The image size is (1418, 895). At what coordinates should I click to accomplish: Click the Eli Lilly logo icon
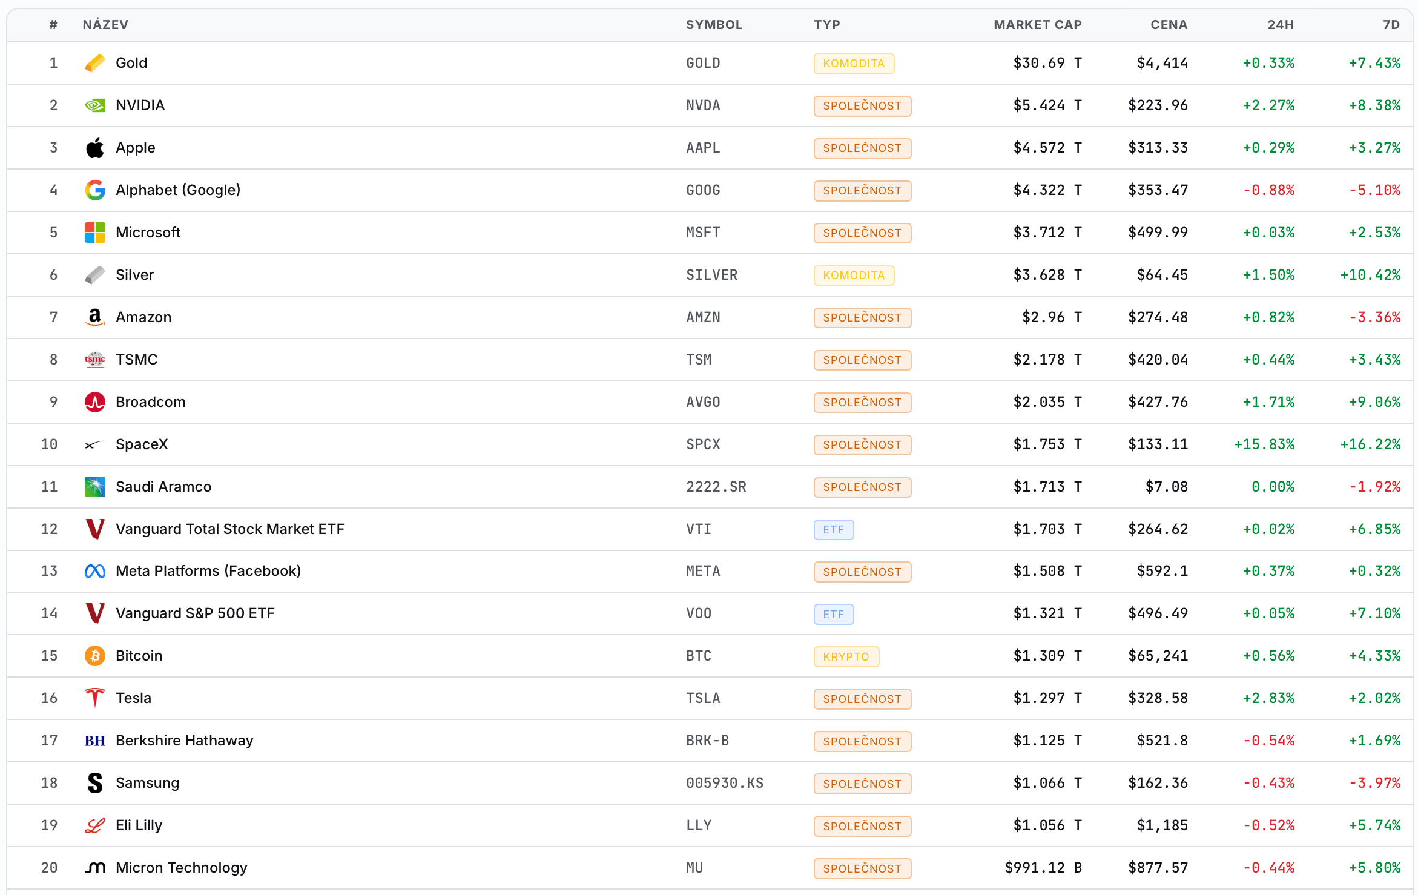[x=95, y=825]
